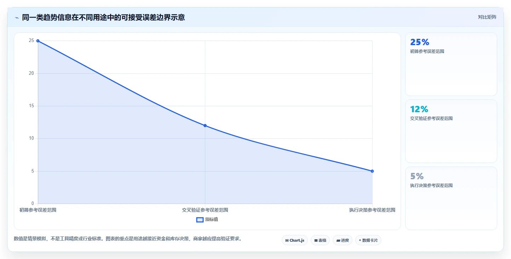Click the blue legend swatch for 指标值
Viewport: 511px width, 259px height.
tap(200, 219)
